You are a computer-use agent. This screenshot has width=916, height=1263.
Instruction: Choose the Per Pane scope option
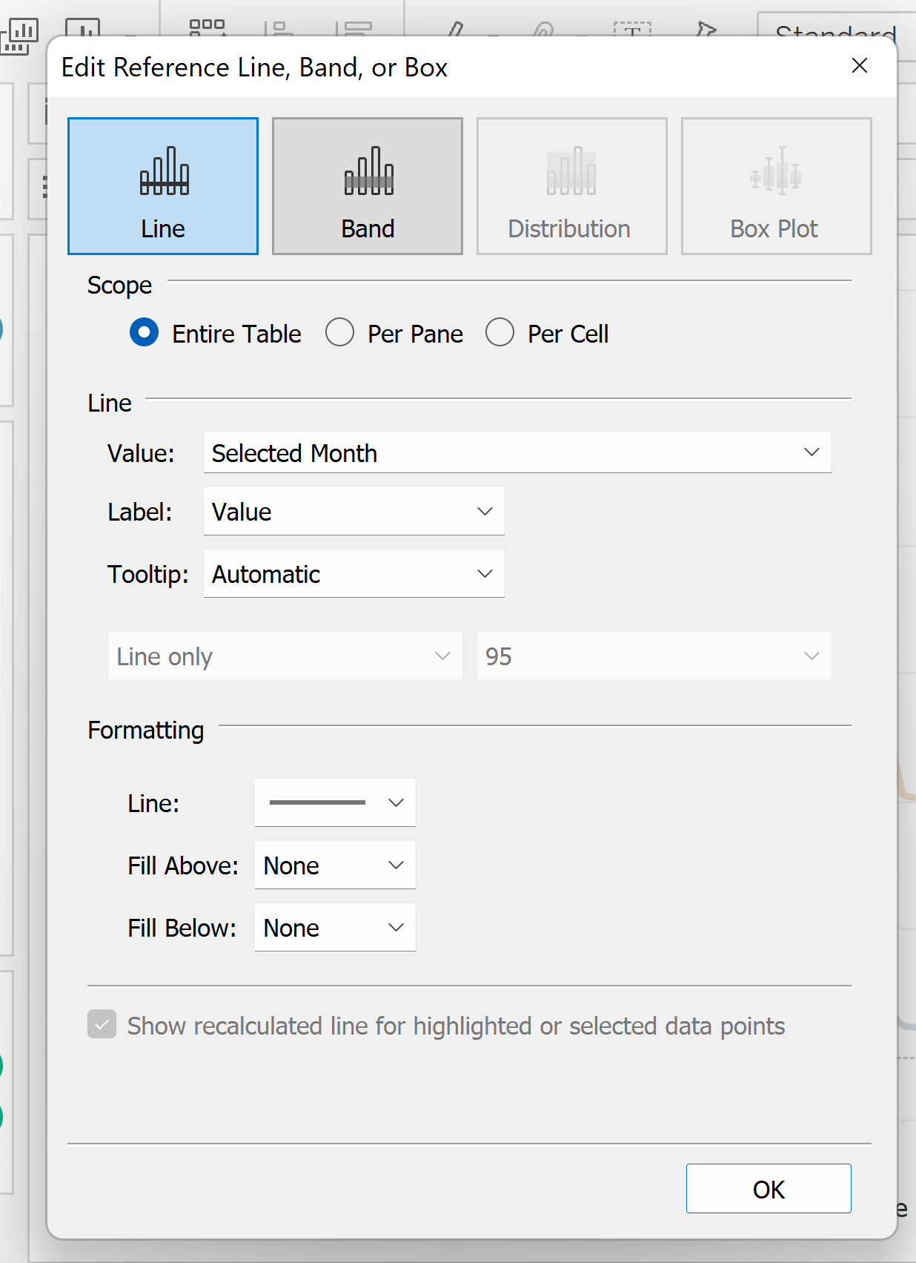[340, 333]
